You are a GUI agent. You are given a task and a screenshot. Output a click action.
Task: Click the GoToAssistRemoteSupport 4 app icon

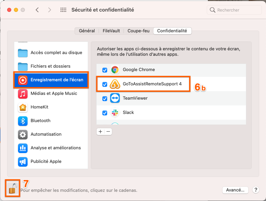pos(115,84)
